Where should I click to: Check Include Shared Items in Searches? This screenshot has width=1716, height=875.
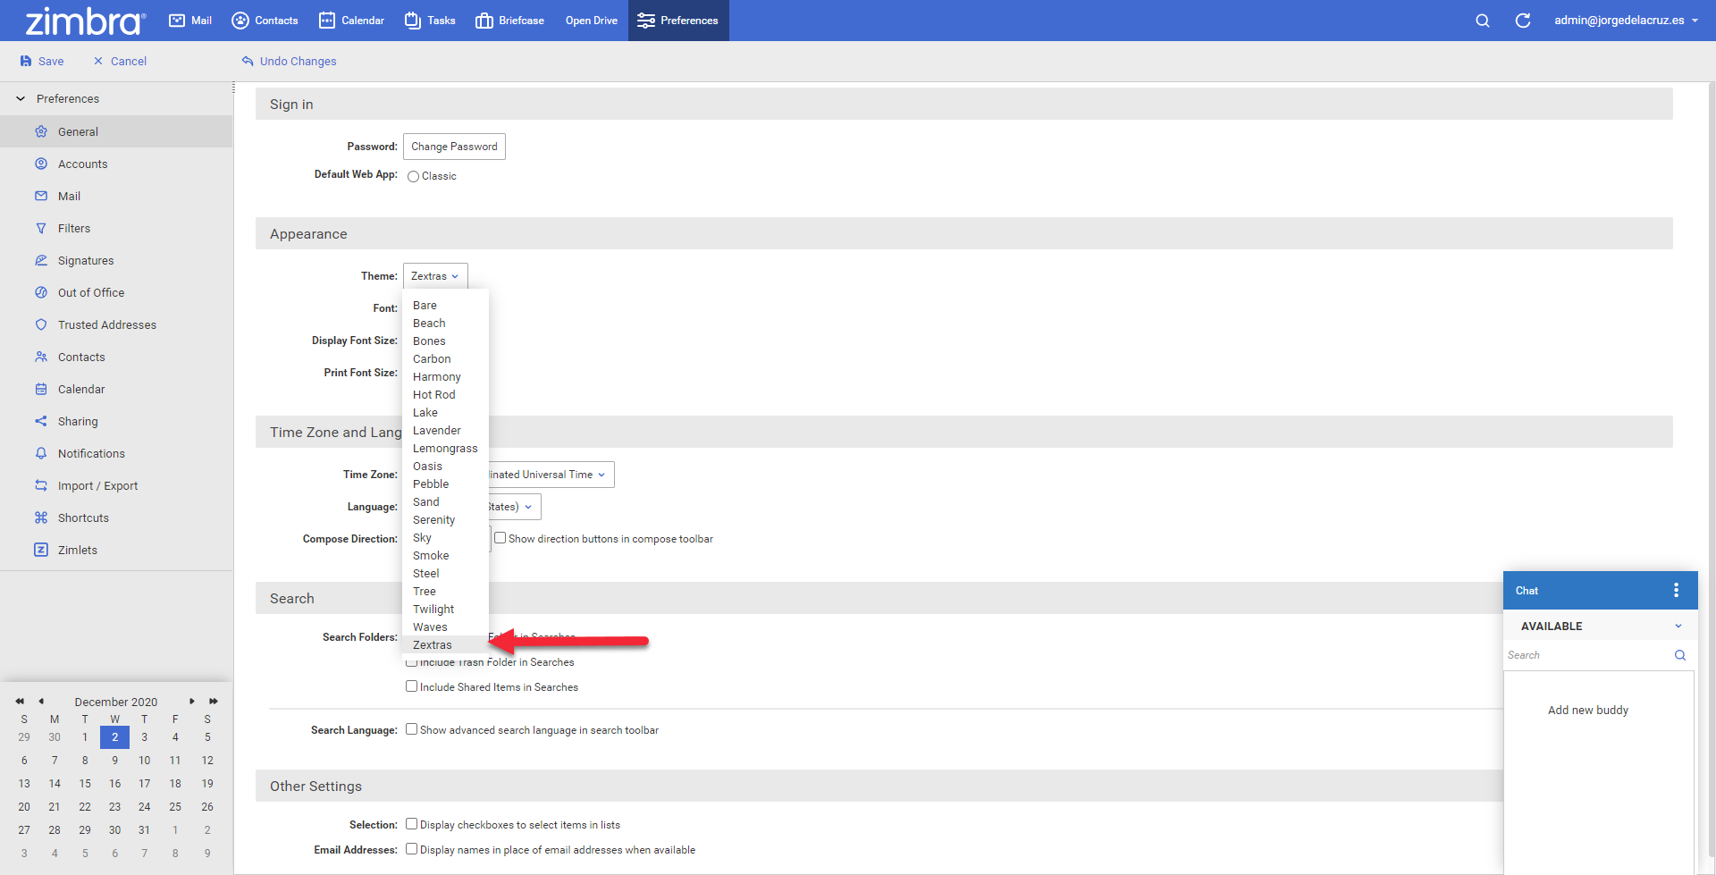tap(412, 686)
